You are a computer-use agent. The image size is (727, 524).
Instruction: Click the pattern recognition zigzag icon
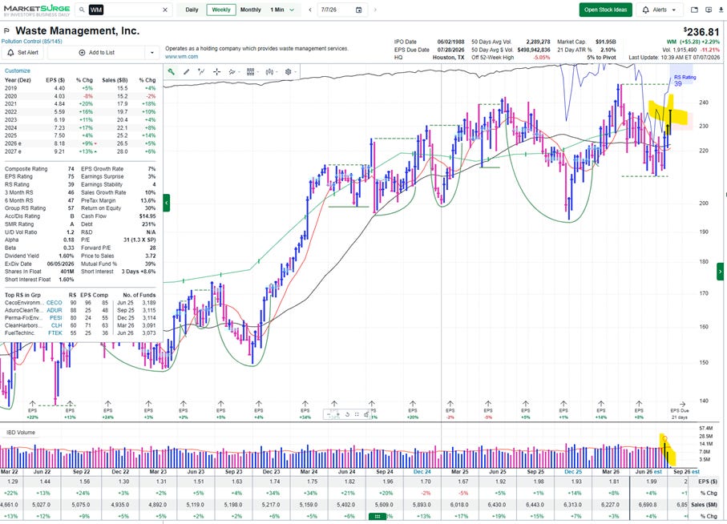[232, 72]
